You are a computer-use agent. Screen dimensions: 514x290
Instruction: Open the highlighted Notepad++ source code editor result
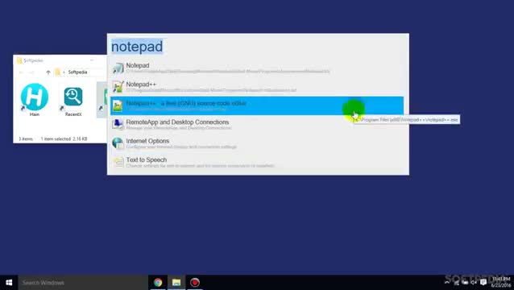(257, 106)
